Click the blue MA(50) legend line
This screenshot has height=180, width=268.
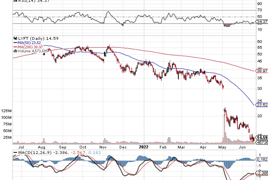pos(15,43)
